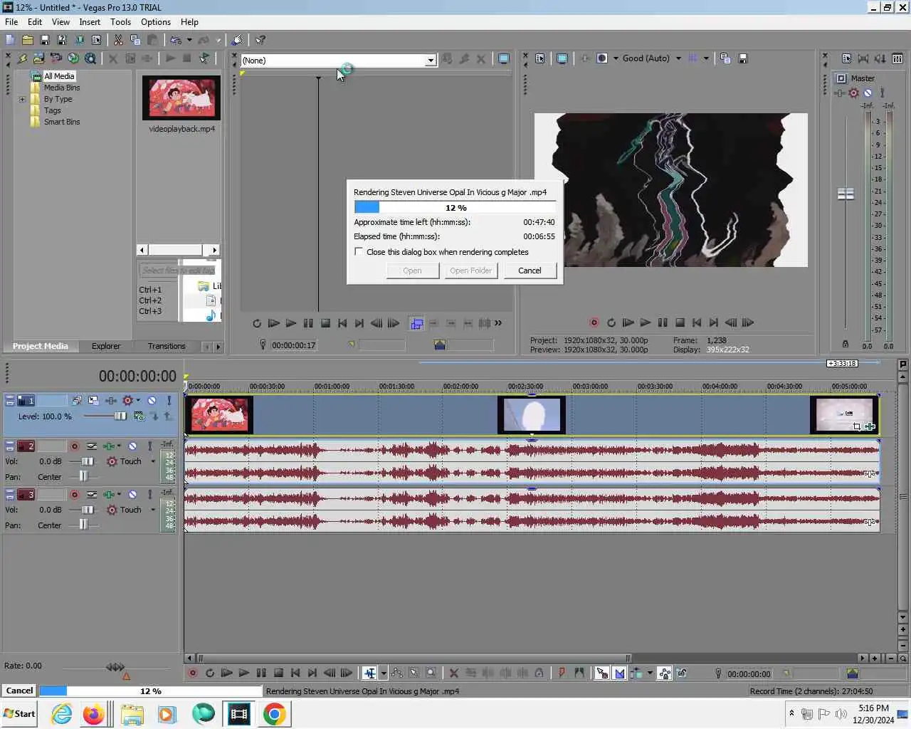Screen dimensions: 911x729
Task: Open the Insert menu
Action: [x=90, y=22]
